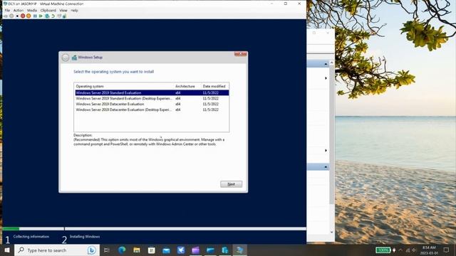Open the purple taskbar app icon
Viewport: 456px width, 256px height.
pyautogui.click(x=196, y=250)
